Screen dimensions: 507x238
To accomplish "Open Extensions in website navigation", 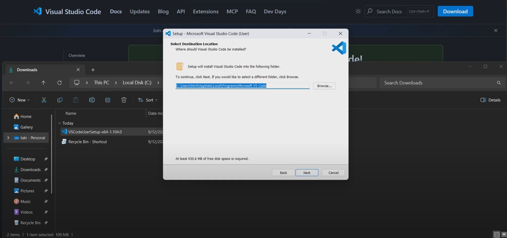I will point(206,11).
